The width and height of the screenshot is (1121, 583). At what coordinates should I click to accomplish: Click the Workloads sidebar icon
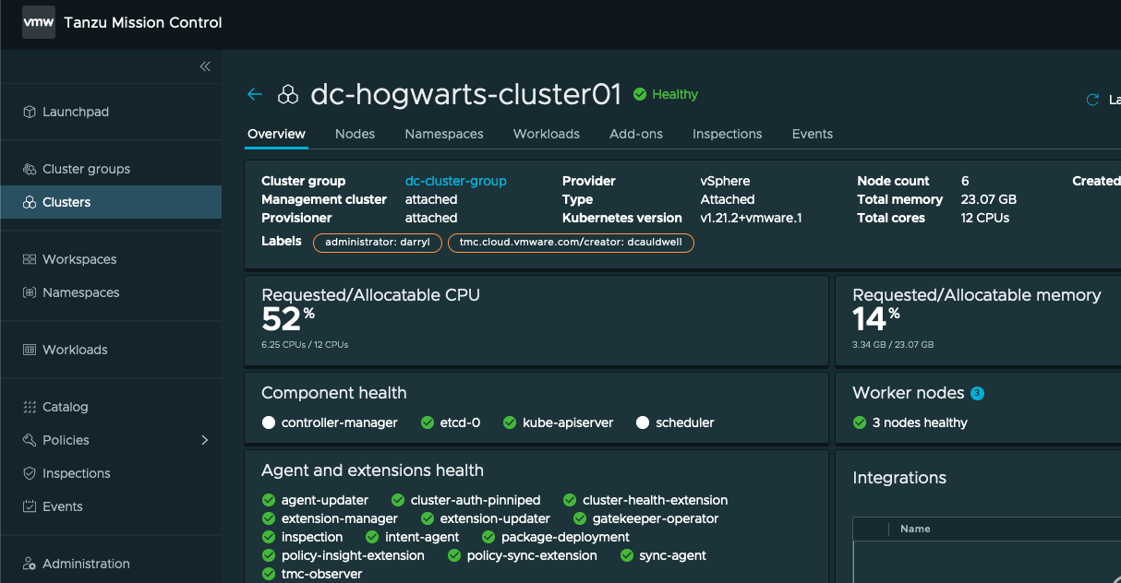point(28,350)
